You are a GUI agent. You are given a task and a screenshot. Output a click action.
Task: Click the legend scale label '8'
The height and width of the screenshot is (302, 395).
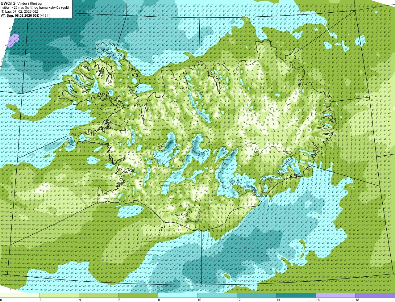(159, 300)
